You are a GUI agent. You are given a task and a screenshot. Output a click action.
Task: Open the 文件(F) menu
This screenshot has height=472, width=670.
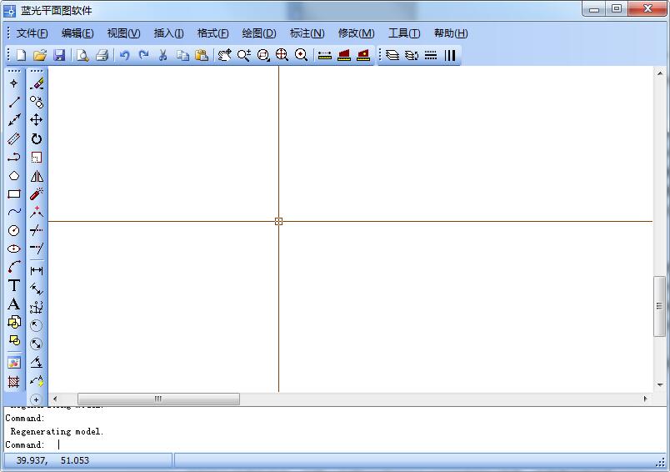point(32,33)
